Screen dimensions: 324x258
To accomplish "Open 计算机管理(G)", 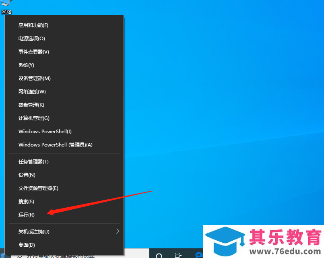I will point(64,118).
